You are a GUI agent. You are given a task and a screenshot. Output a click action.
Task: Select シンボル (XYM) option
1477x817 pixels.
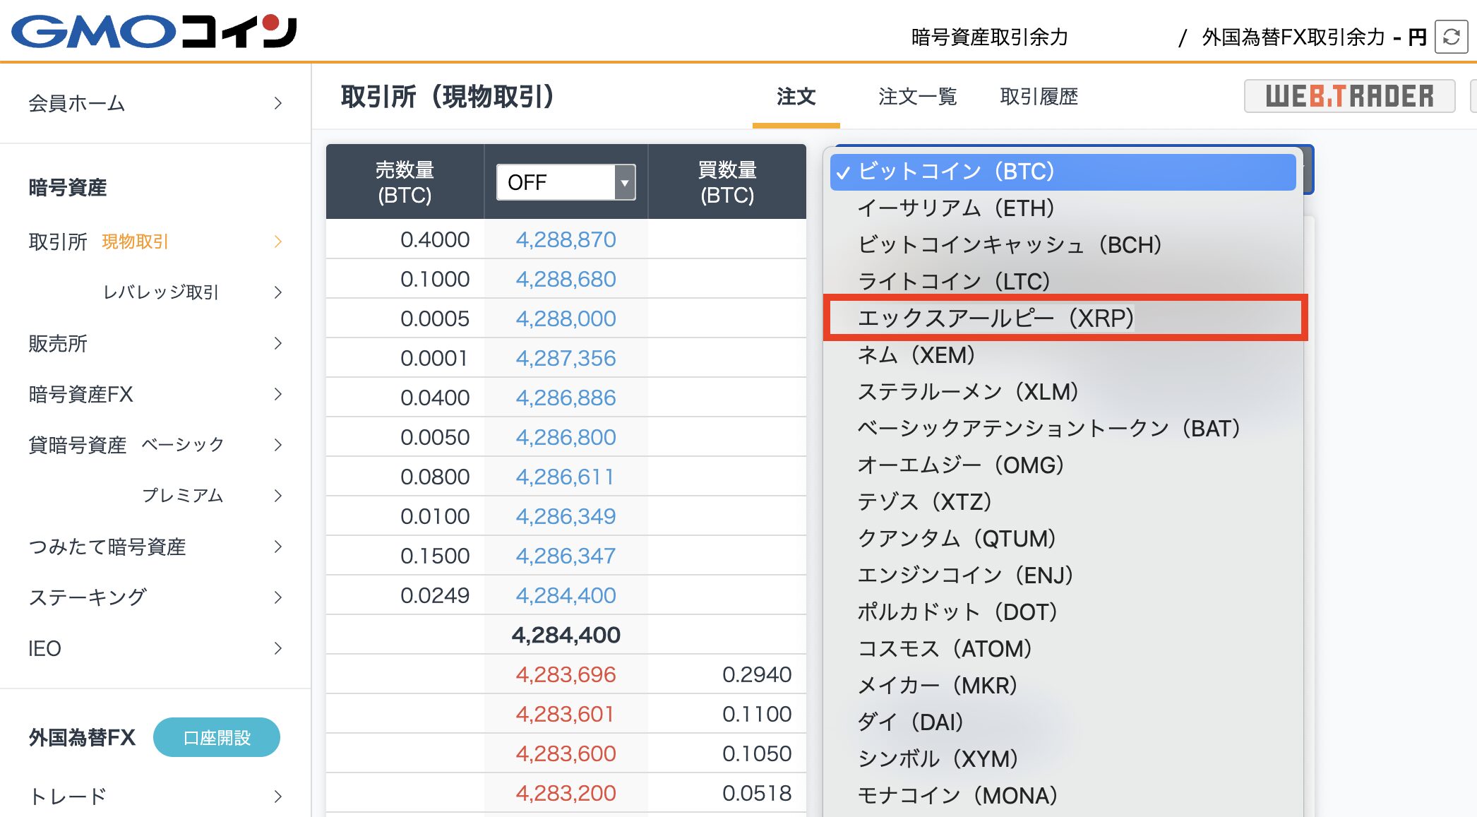click(x=1063, y=759)
